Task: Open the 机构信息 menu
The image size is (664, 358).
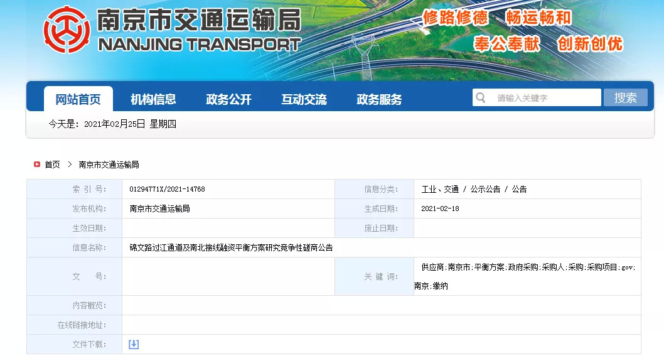Action: tap(153, 99)
